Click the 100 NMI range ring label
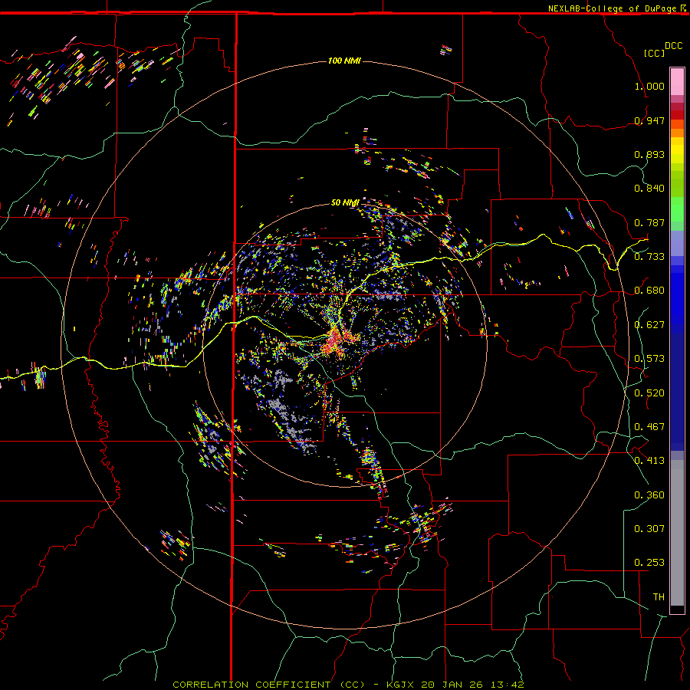This screenshot has width=690, height=690. (x=344, y=61)
